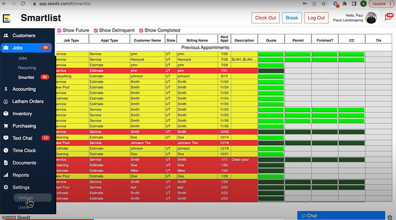This screenshot has width=396, height=220.
Task: Open the Latham Orders menu item
Action: (x=28, y=101)
